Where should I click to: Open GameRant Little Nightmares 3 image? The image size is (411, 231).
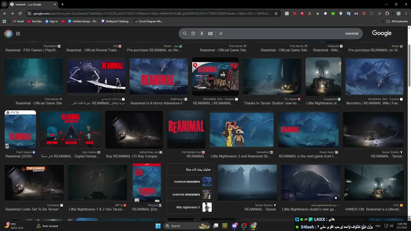click(x=241, y=130)
